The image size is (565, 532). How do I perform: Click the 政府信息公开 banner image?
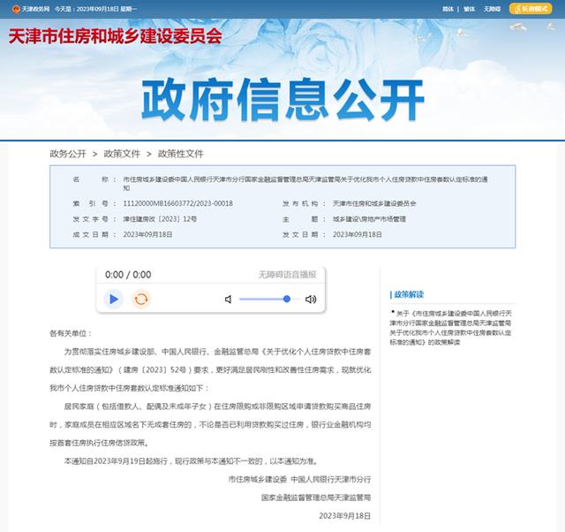pyautogui.click(x=282, y=100)
